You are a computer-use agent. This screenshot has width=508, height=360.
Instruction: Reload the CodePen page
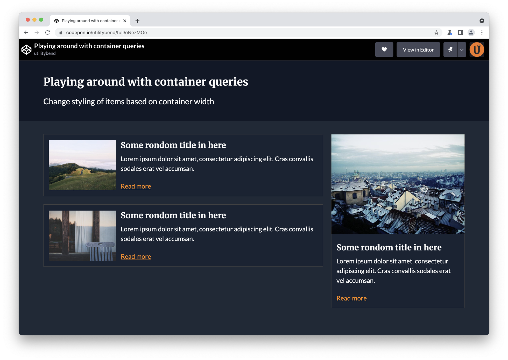pyautogui.click(x=47, y=32)
